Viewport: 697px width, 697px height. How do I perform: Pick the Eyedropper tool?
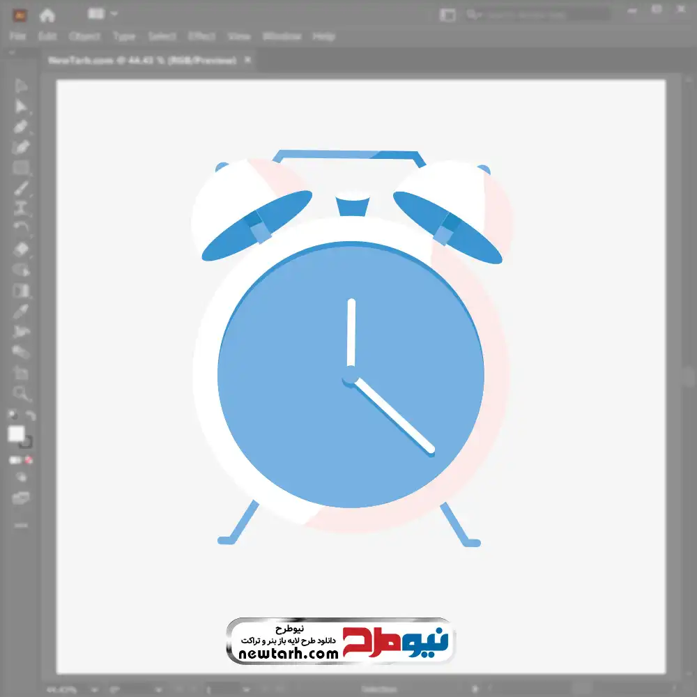coord(21,311)
